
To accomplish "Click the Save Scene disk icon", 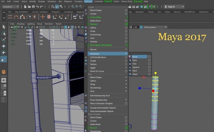I will tap(33, 7).
